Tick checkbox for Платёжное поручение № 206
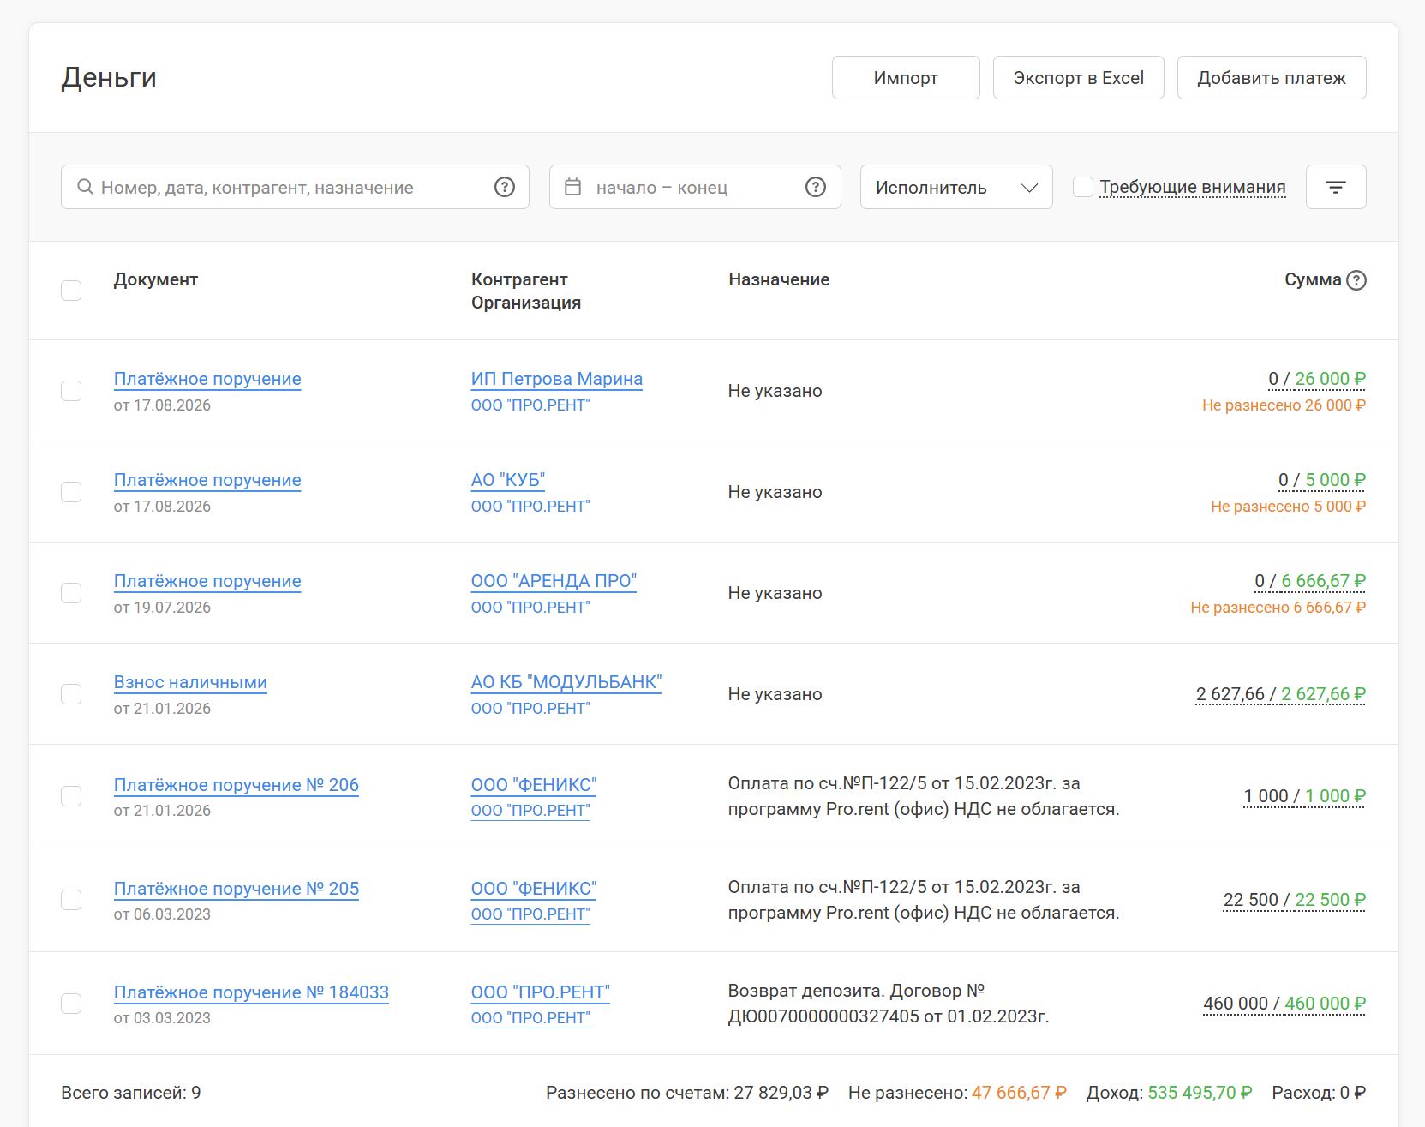The height and width of the screenshot is (1127, 1425). click(71, 796)
